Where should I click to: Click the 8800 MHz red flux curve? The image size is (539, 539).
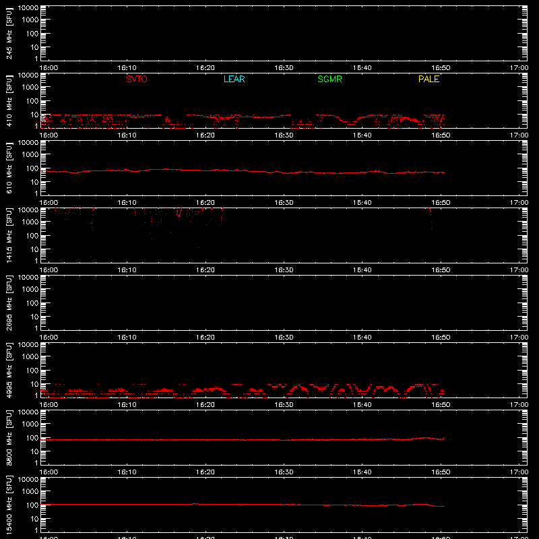(x=243, y=440)
